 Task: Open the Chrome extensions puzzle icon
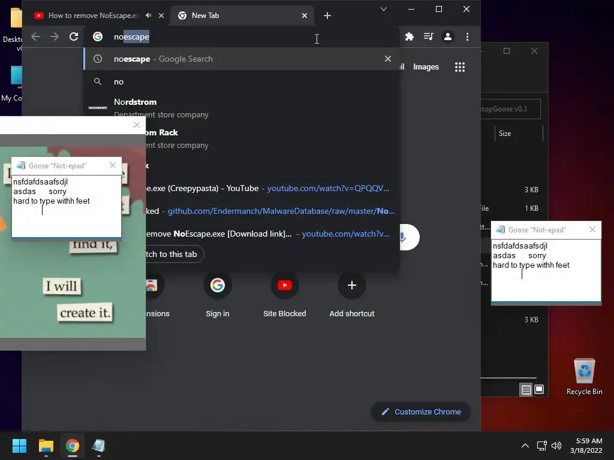coord(409,37)
